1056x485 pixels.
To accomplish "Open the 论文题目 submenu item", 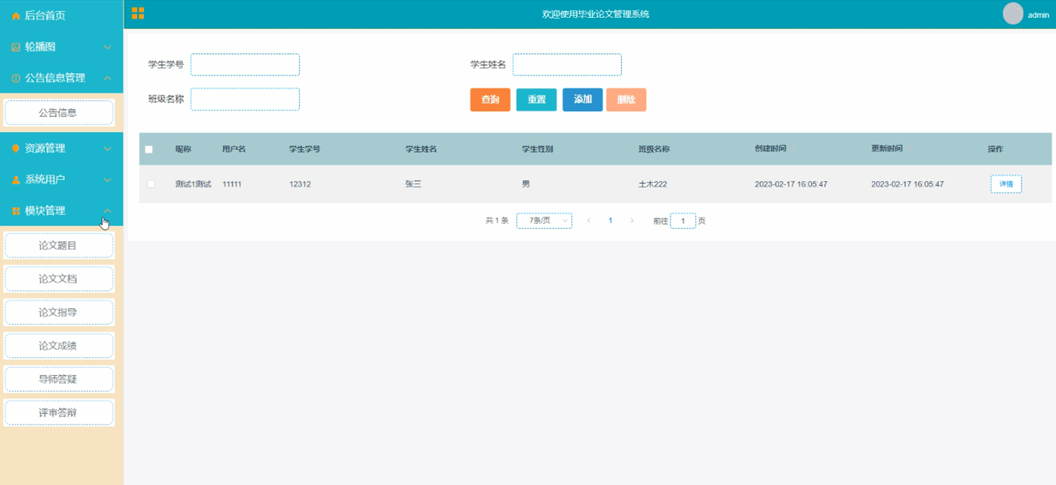I will click(x=59, y=245).
